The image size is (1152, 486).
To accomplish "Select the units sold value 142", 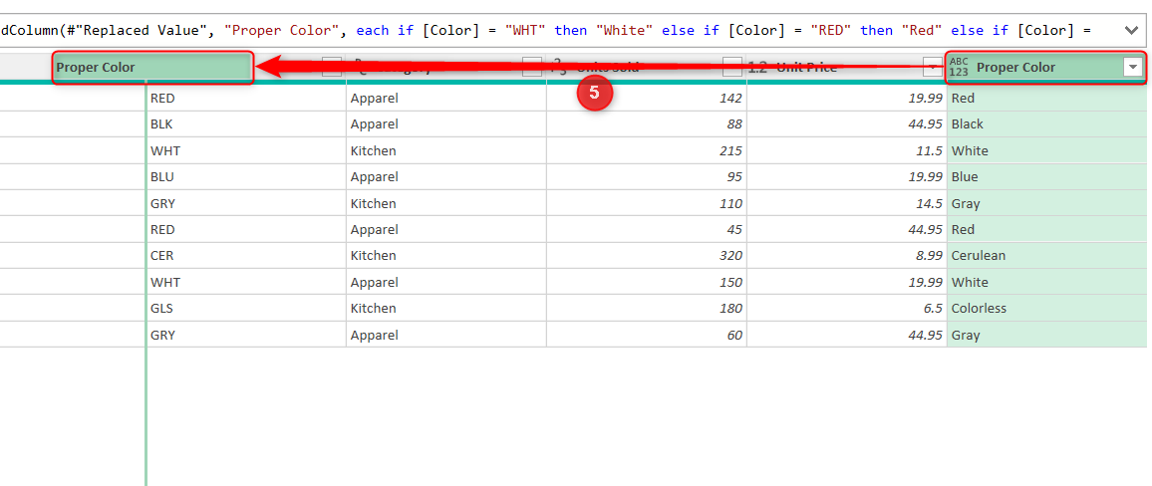I will pos(647,98).
